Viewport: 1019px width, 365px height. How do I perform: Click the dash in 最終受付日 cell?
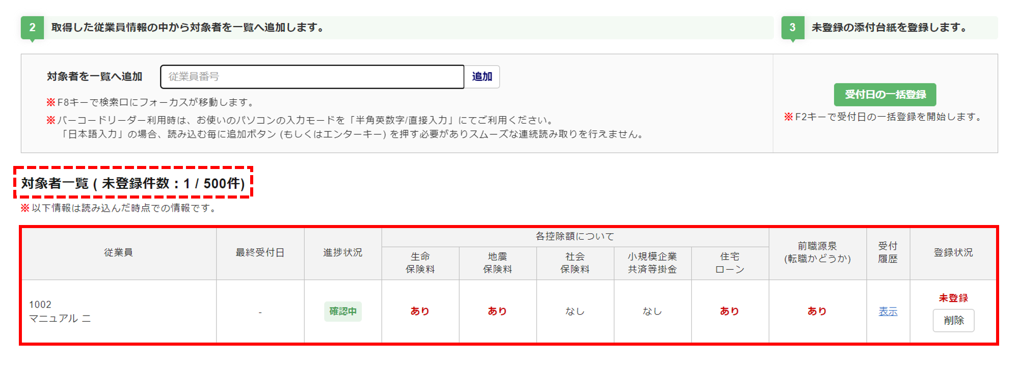coord(260,312)
